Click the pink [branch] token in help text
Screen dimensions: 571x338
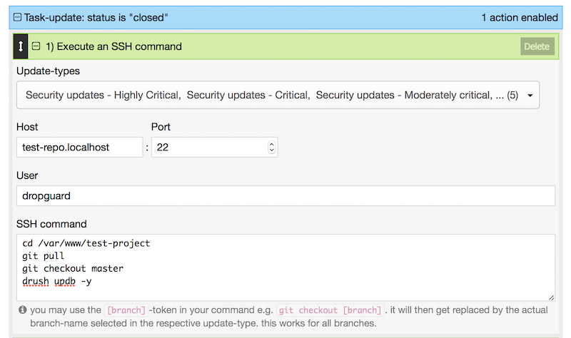click(126, 309)
